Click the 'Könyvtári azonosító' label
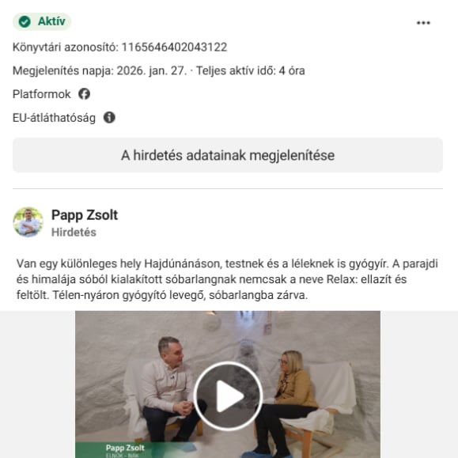458x458 pixels. [65, 47]
